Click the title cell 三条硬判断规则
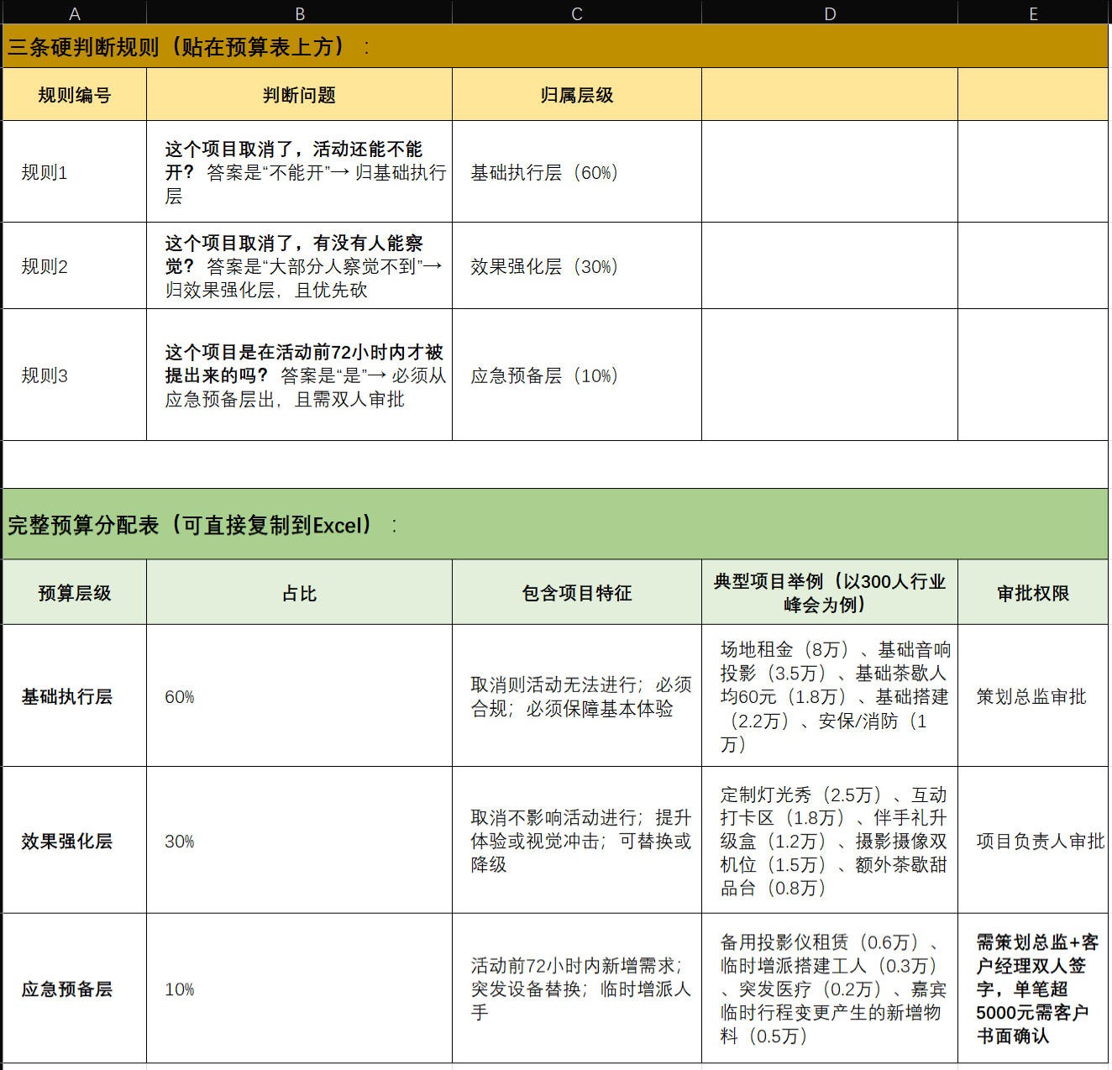 (x=555, y=46)
